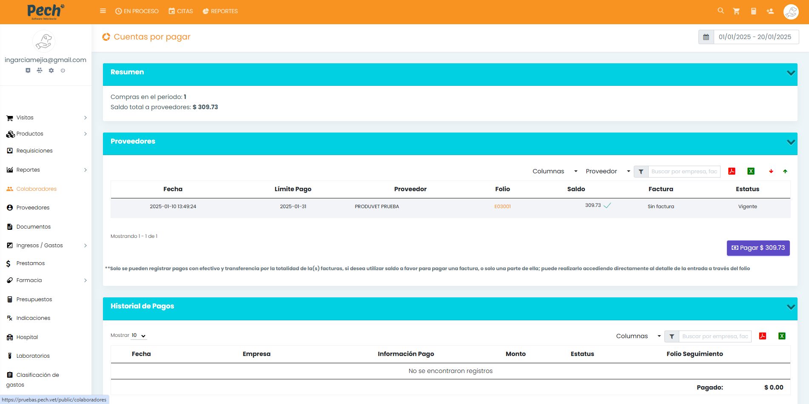Open the CITAS menu item
809x404 pixels.
181,11
